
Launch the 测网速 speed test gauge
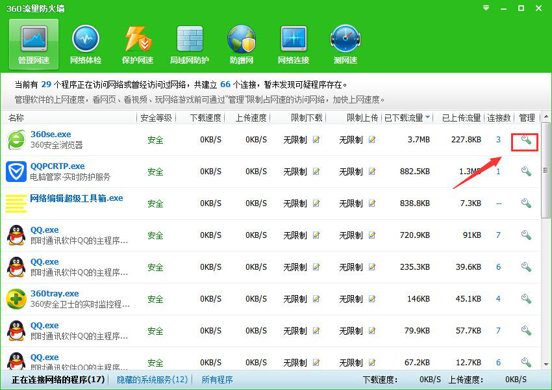pos(345,45)
